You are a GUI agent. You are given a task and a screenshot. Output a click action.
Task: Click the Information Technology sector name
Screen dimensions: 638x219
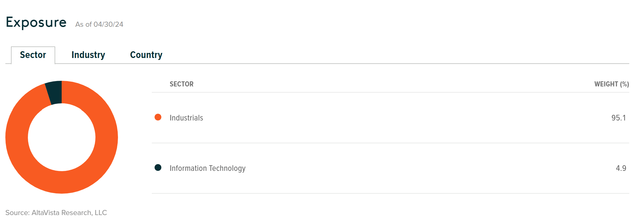pos(208,168)
